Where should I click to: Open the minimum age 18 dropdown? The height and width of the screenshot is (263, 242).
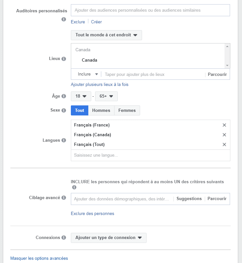click(x=81, y=96)
